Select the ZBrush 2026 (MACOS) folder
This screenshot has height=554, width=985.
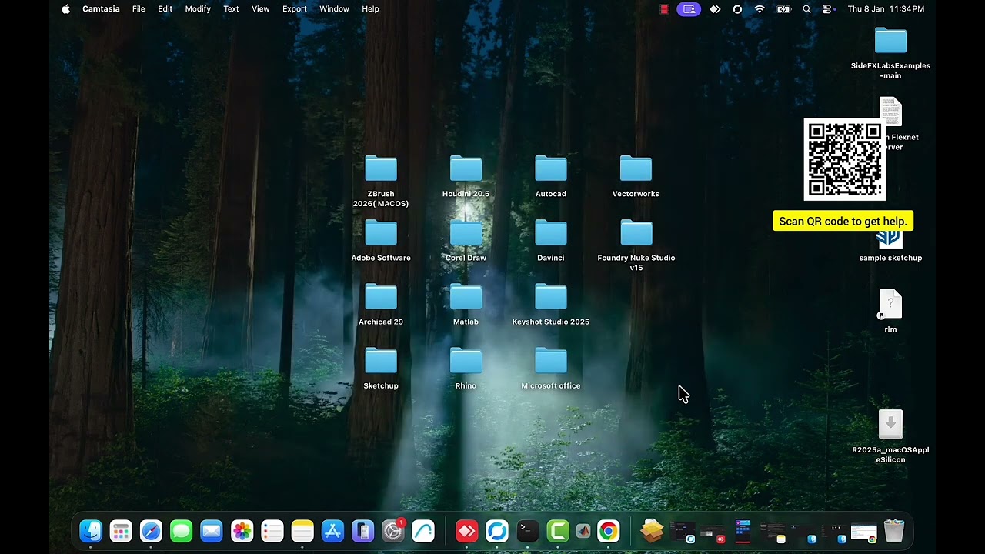click(x=381, y=169)
